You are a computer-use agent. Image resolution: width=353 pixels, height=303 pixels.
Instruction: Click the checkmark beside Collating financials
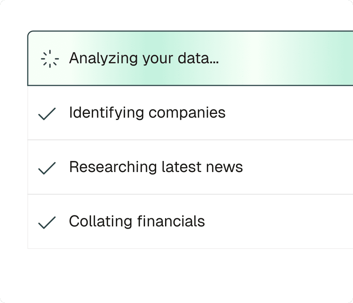(x=47, y=222)
